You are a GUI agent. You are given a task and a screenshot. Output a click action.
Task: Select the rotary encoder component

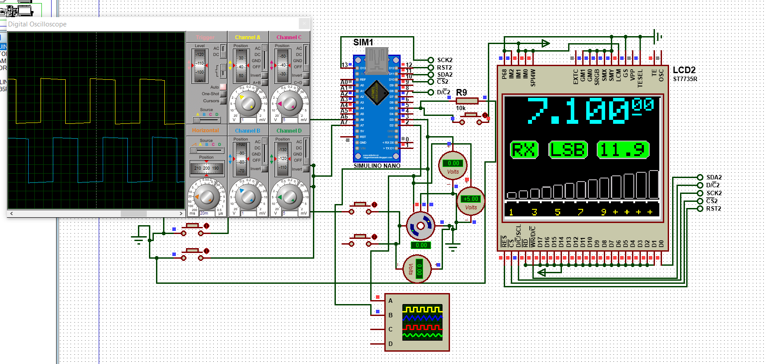420,226
